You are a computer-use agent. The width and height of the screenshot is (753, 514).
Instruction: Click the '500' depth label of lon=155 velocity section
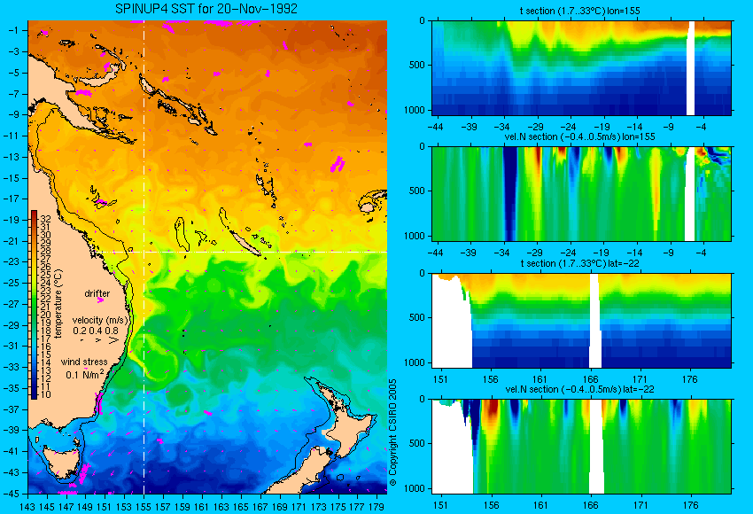coord(417,191)
